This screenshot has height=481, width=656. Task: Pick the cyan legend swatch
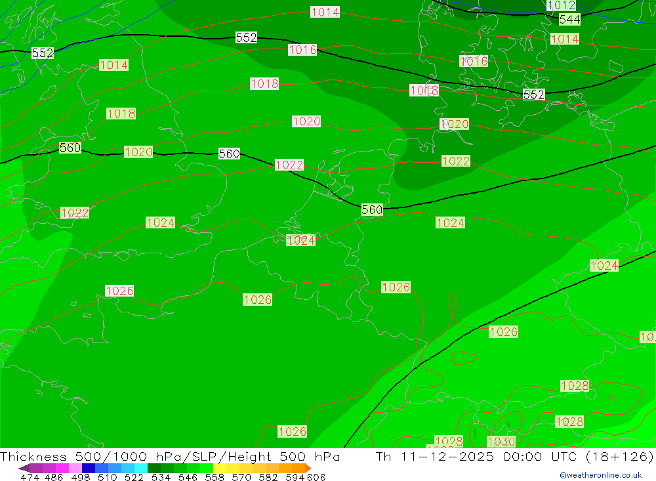[141, 468]
